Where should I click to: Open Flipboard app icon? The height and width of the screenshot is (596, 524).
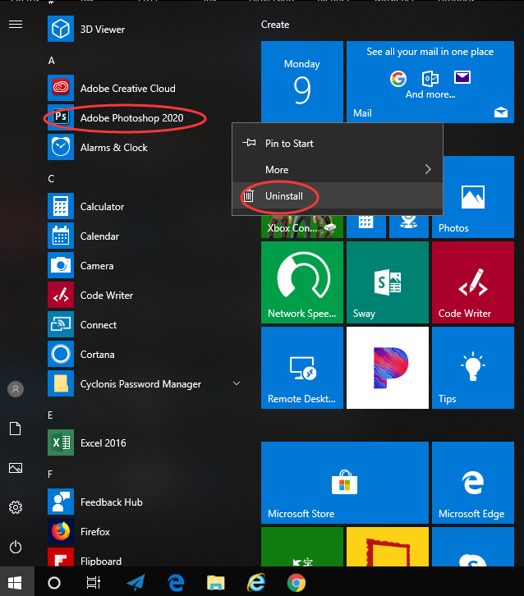point(61,557)
